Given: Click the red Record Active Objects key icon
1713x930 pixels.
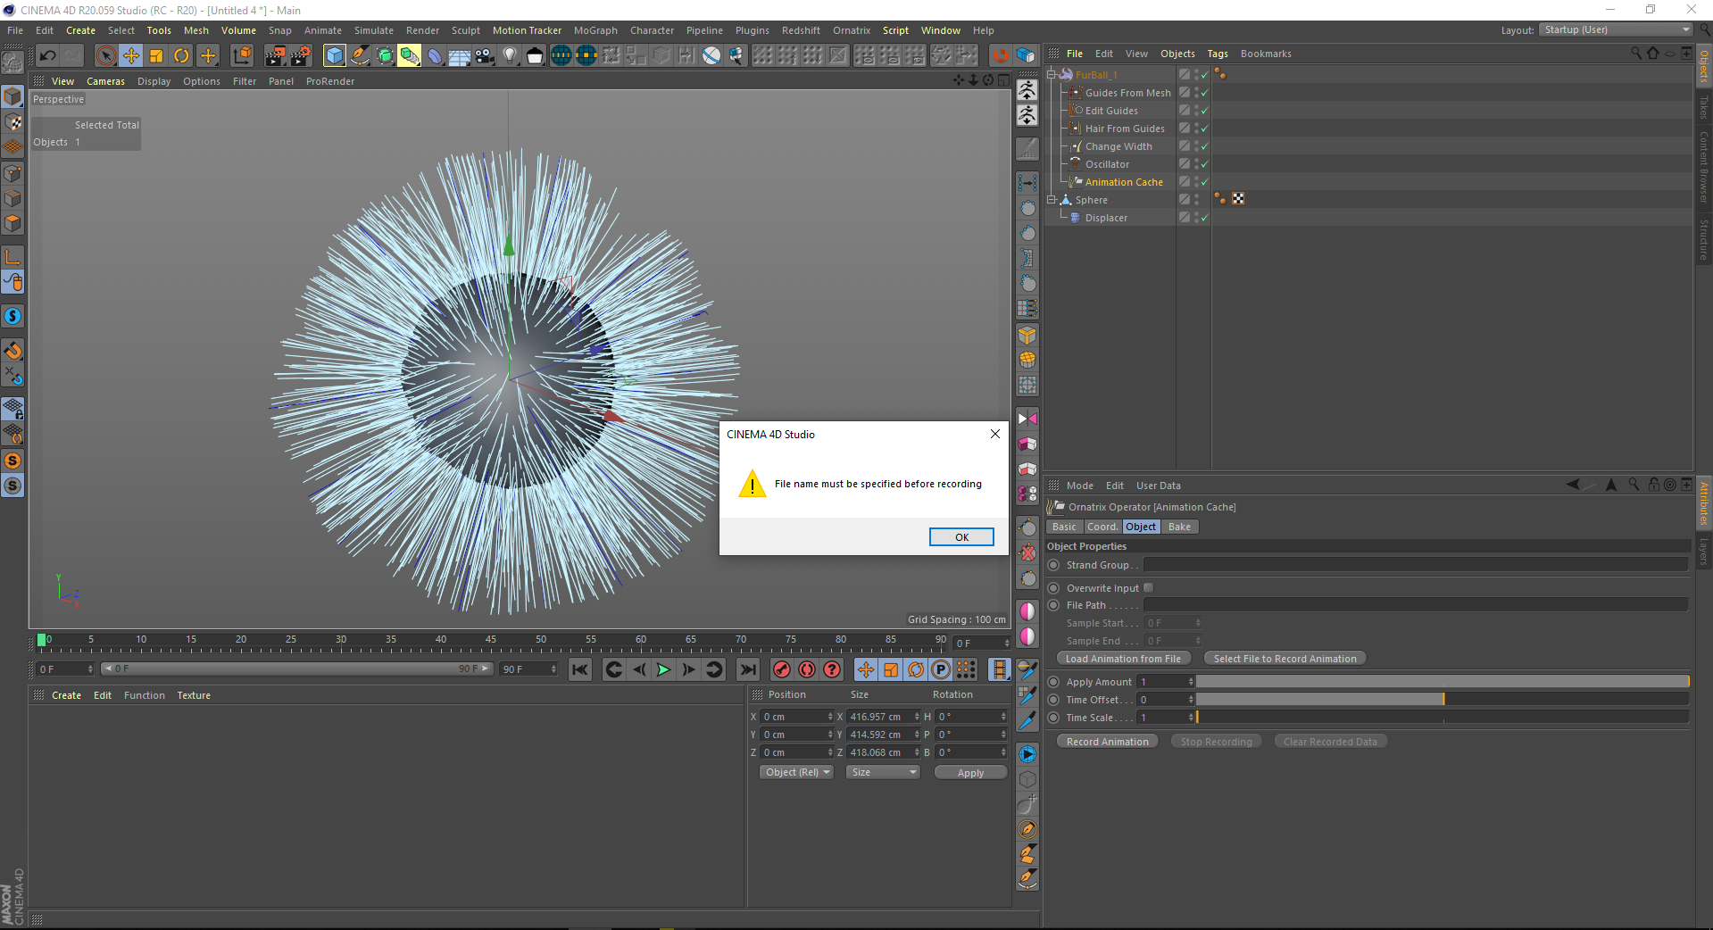Looking at the screenshot, I should click(782, 669).
